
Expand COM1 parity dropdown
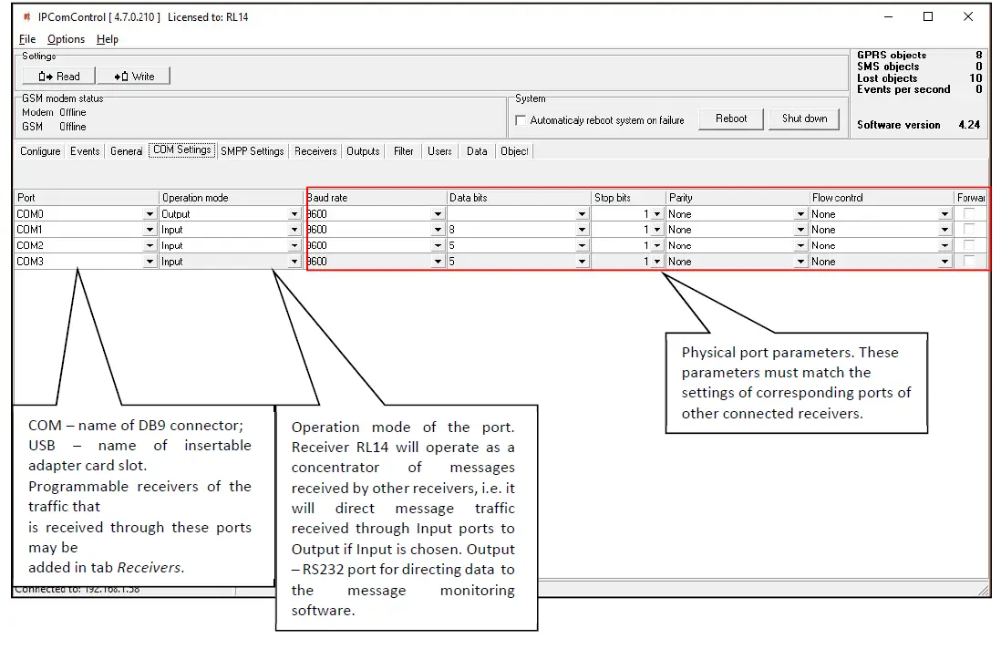click(x=800, y=230)
